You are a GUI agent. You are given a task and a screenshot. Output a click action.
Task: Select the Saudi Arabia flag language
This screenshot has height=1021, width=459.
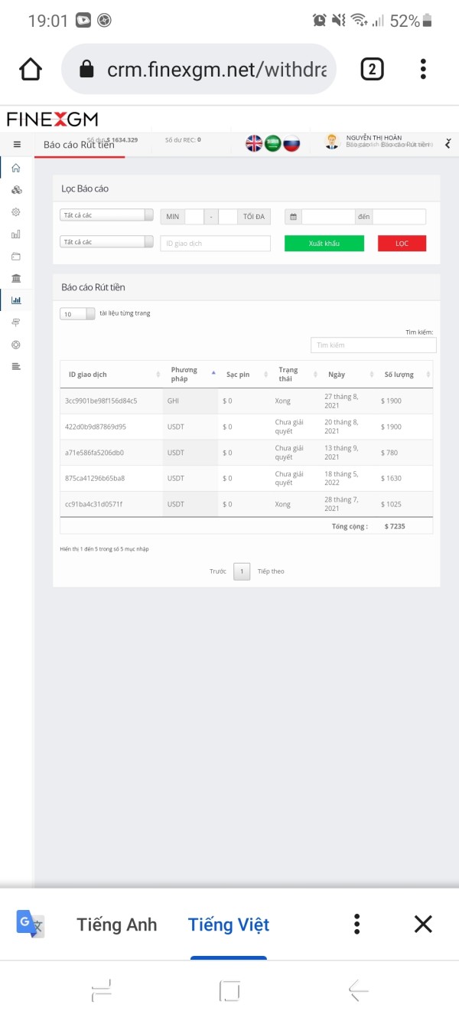(x=273, y=143)
